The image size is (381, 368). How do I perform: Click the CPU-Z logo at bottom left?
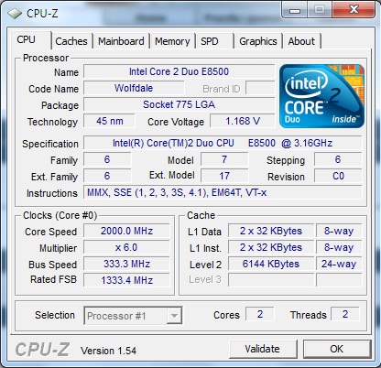point(42,350)
